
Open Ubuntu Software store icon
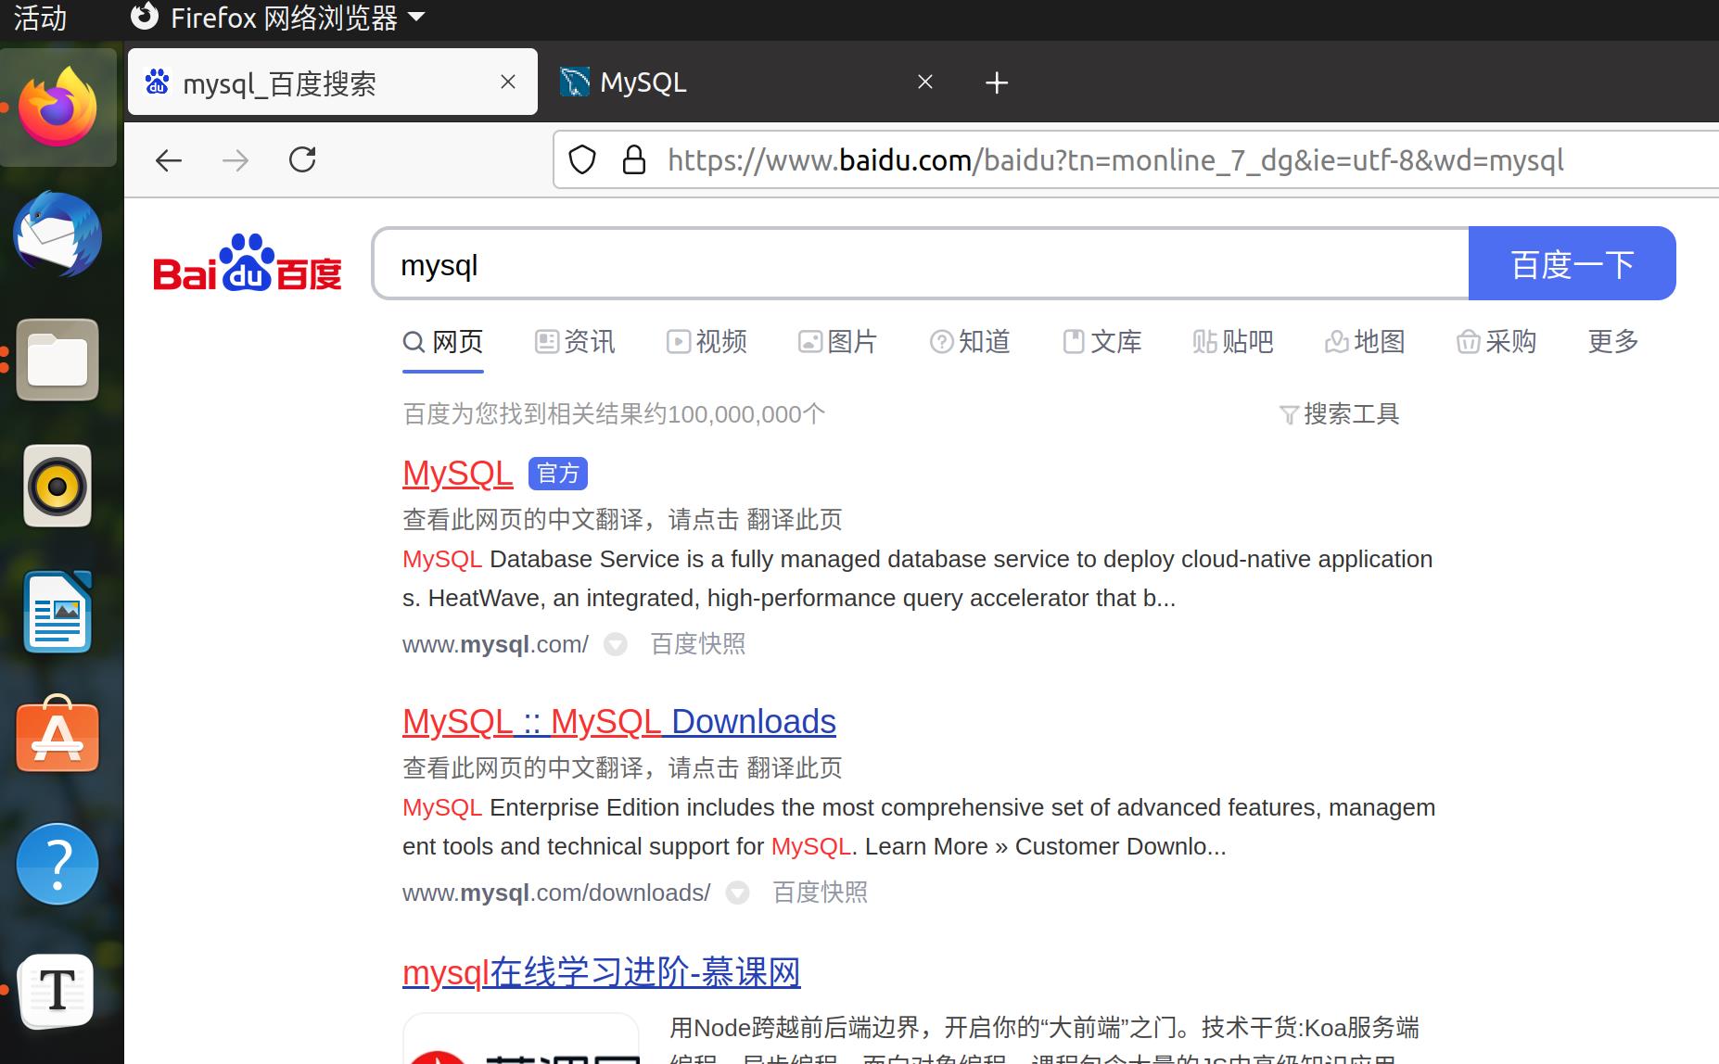coord(57,735)
